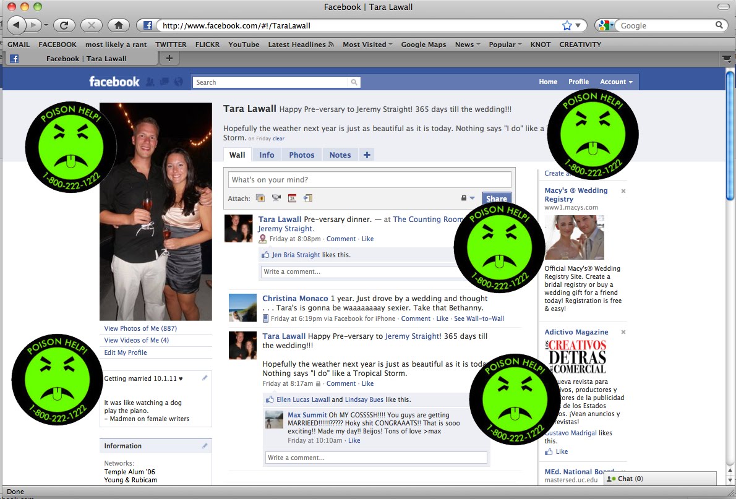Open the large profile photo
Image resolution: width=736 pixels, height=499 pixels.
tap(156, 211)
